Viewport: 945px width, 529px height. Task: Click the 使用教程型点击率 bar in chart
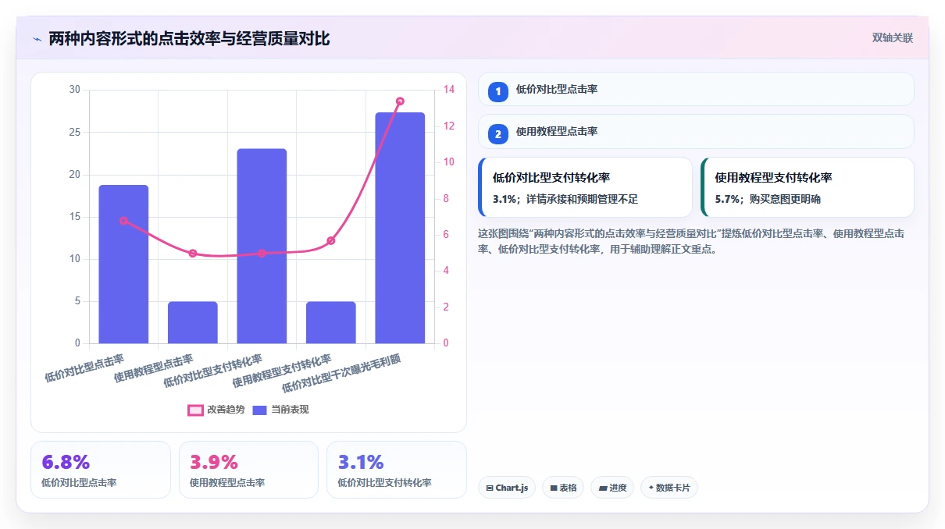[193, 322]
